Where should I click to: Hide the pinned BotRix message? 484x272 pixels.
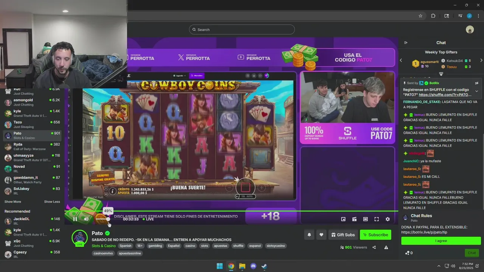tap(476, 83)
